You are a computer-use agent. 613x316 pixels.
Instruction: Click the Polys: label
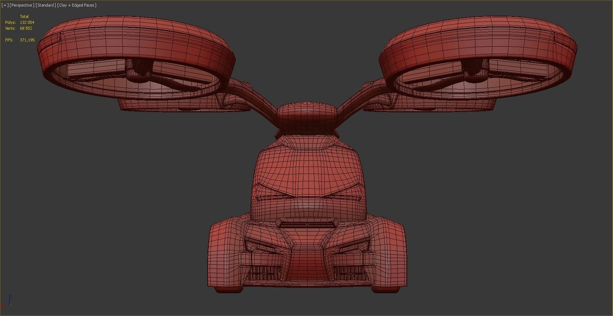pyautogui.click(x=10, y=22)
